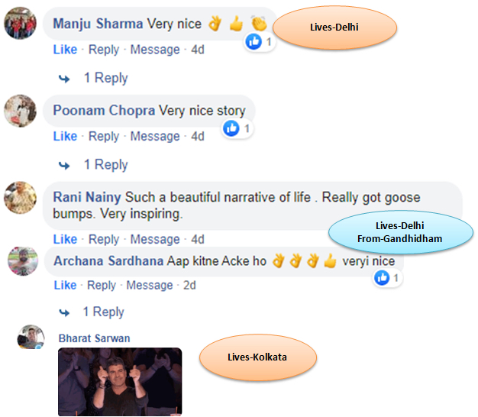Click Bharat Sarwan's profile avatar
This screenshot has width=478, height=417.
coord(31,338)
